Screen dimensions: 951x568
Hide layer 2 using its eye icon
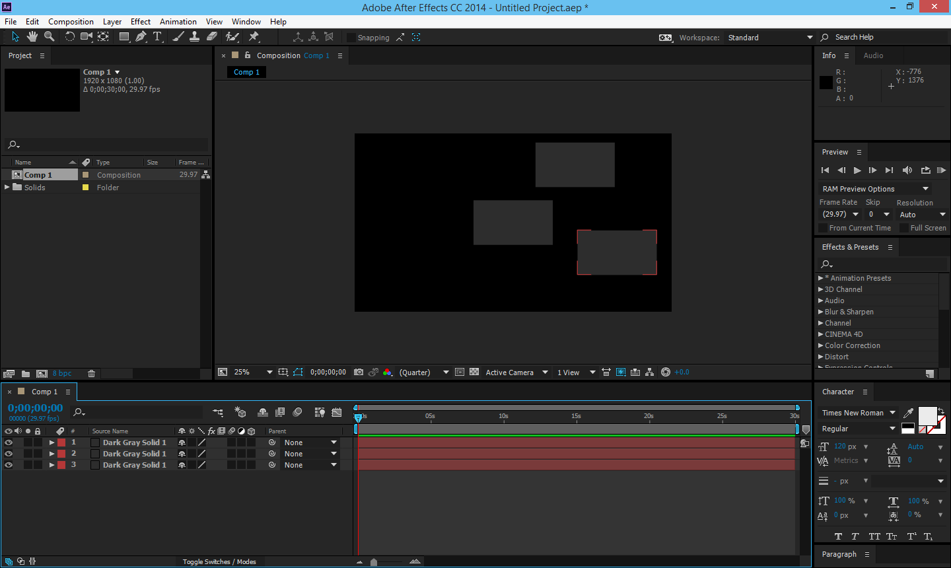(x=9, y=454)
